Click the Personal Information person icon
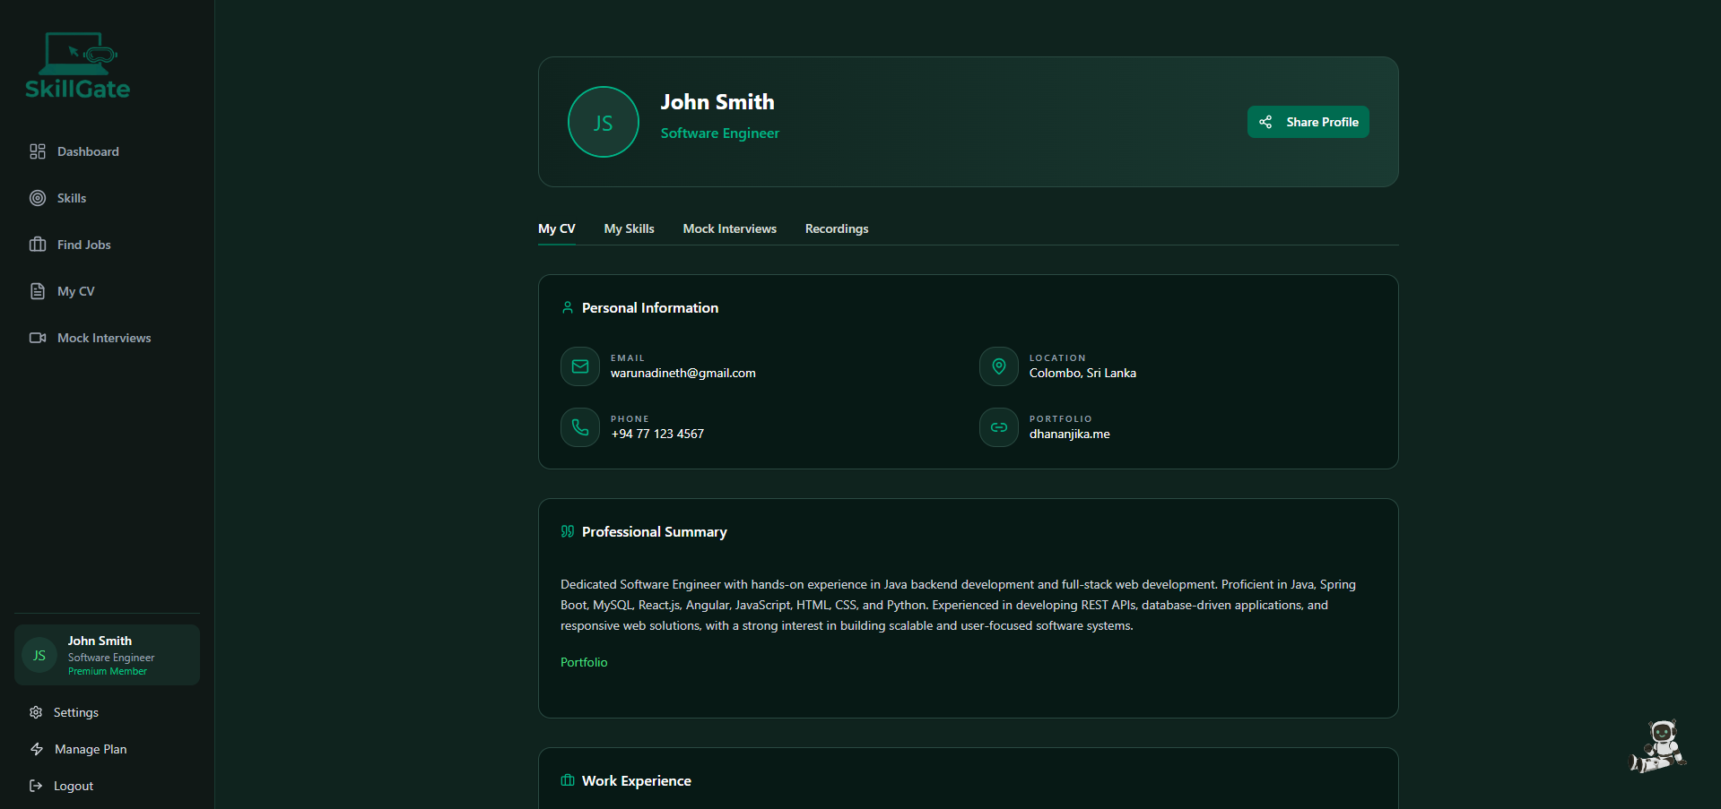 pyautogui.click(x=568, y=307)
